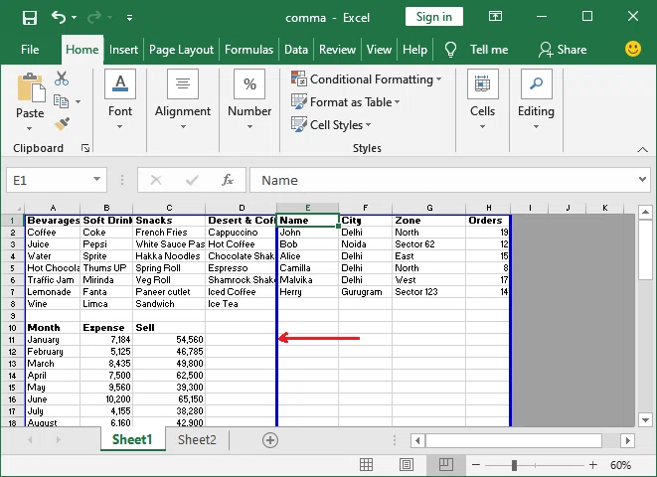This screenshot has width=657, height=477.
Task: Click the Format Painter brush icon
Action: 62,124
